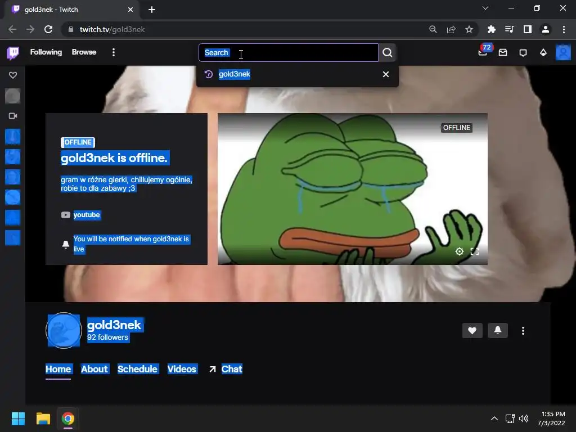Share this page via the share icon

tap(451, 29)
